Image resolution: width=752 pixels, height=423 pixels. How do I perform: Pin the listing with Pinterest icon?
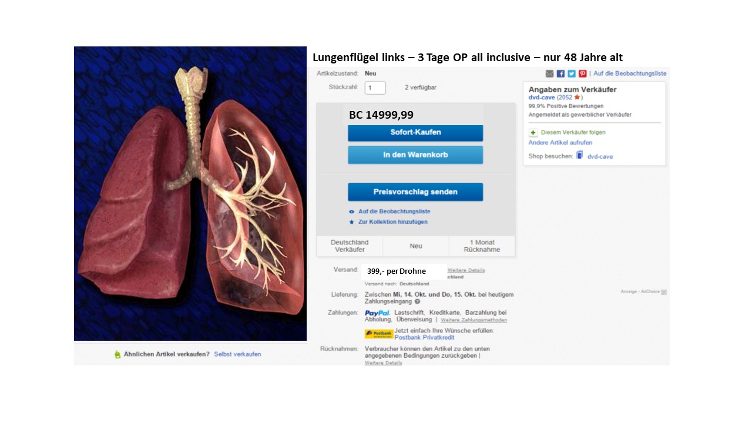click(583, 73)
